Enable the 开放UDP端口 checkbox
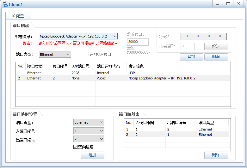Viewport: 247px width, 168px height. (x=87, y=54)
